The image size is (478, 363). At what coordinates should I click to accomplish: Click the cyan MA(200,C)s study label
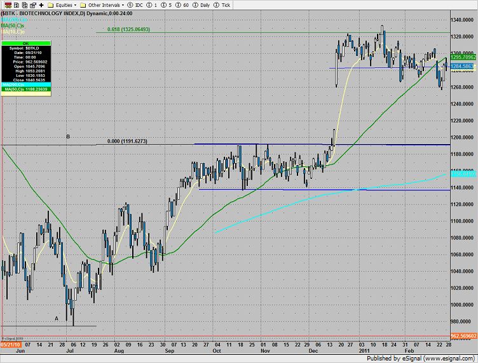[14, 20]
